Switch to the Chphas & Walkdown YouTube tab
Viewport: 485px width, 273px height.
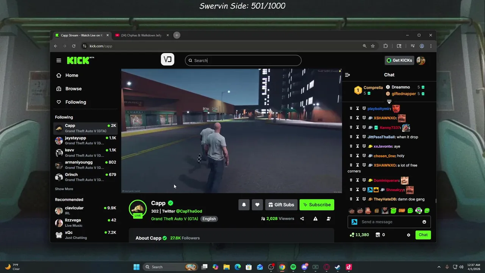point(142,35)
